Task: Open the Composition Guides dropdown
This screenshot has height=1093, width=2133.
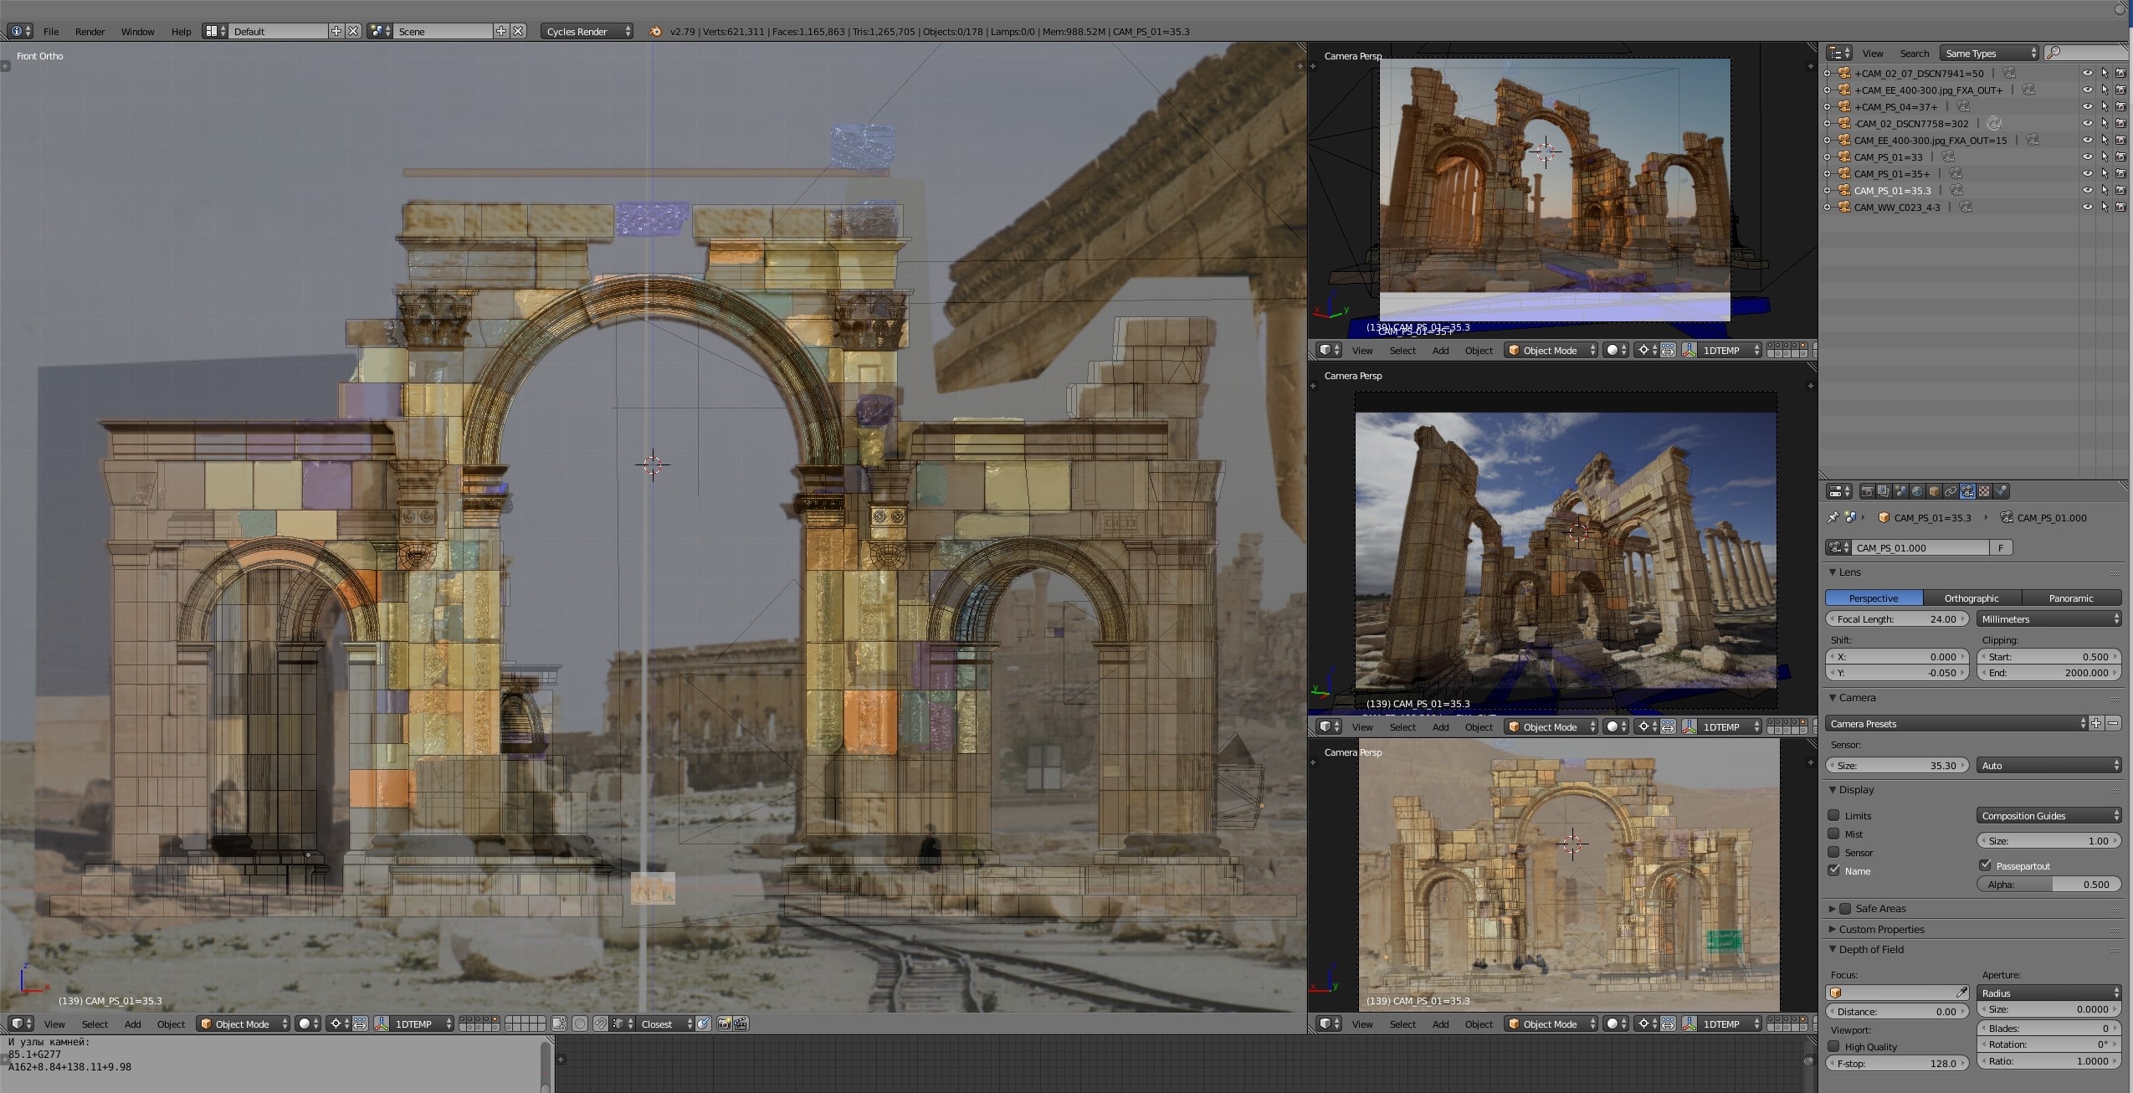Action: coord(2049,815)
